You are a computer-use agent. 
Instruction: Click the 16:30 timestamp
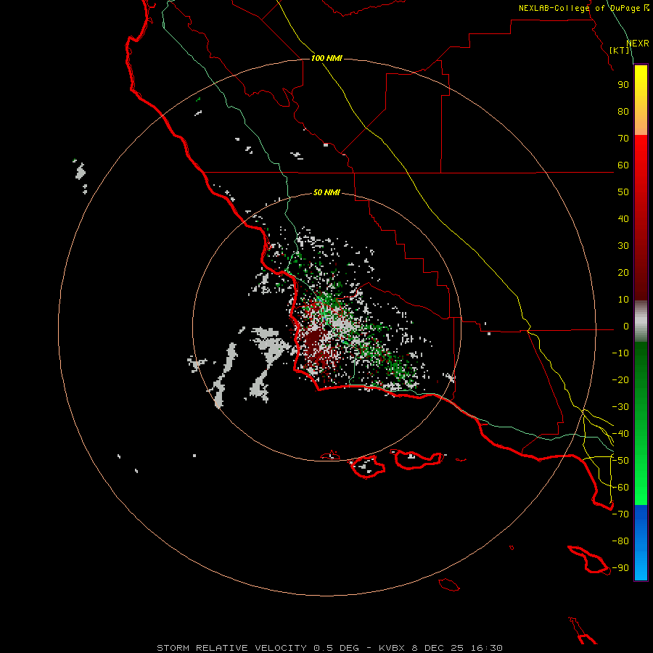pyautogui.click(x=486, y=648)
